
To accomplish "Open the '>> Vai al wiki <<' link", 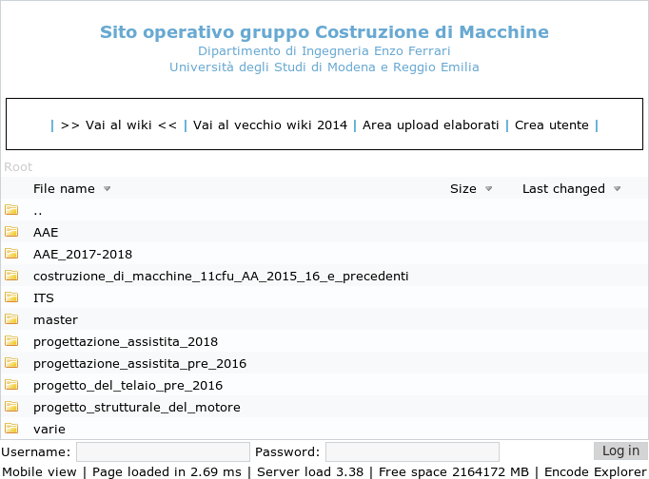I will pyautogui.click(x=118, y=125).
